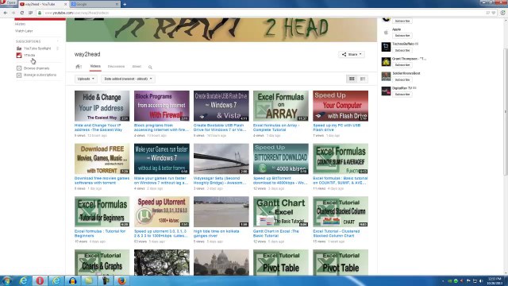
Task: Open the Date added sort dropdown
Action: click(x=128, y=79)
